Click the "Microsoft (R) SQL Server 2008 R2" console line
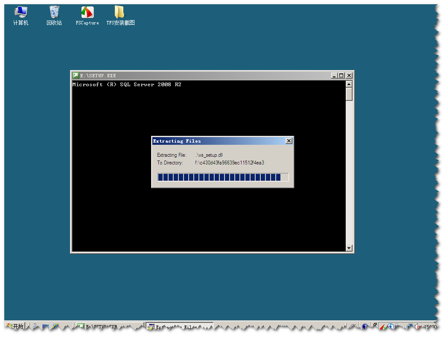Screen dimensions: 446x337 click(x=127, y=85)
